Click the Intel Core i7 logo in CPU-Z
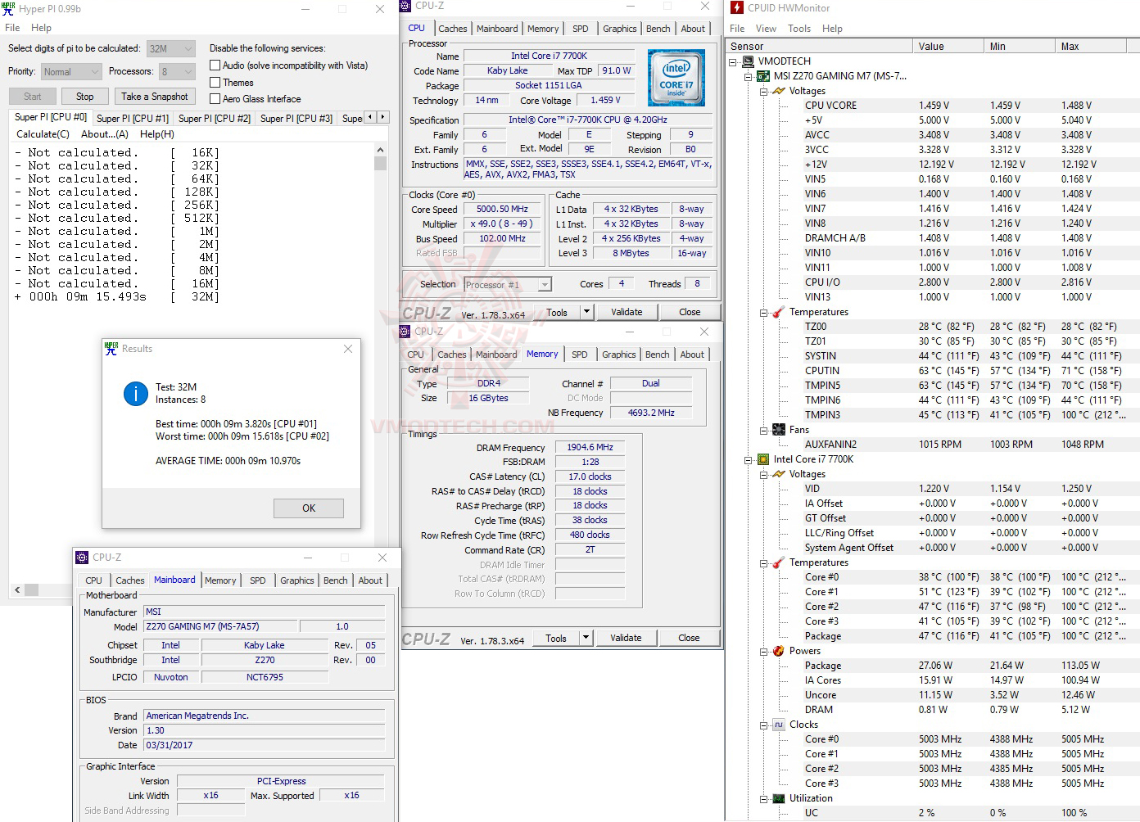1140x822 pixels. [676, 78]
